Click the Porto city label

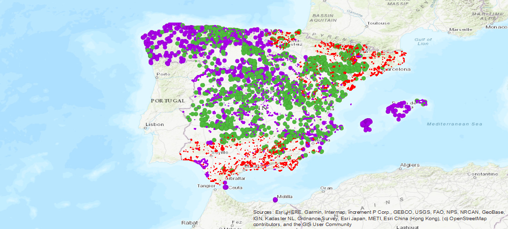(x=162, y=75)
